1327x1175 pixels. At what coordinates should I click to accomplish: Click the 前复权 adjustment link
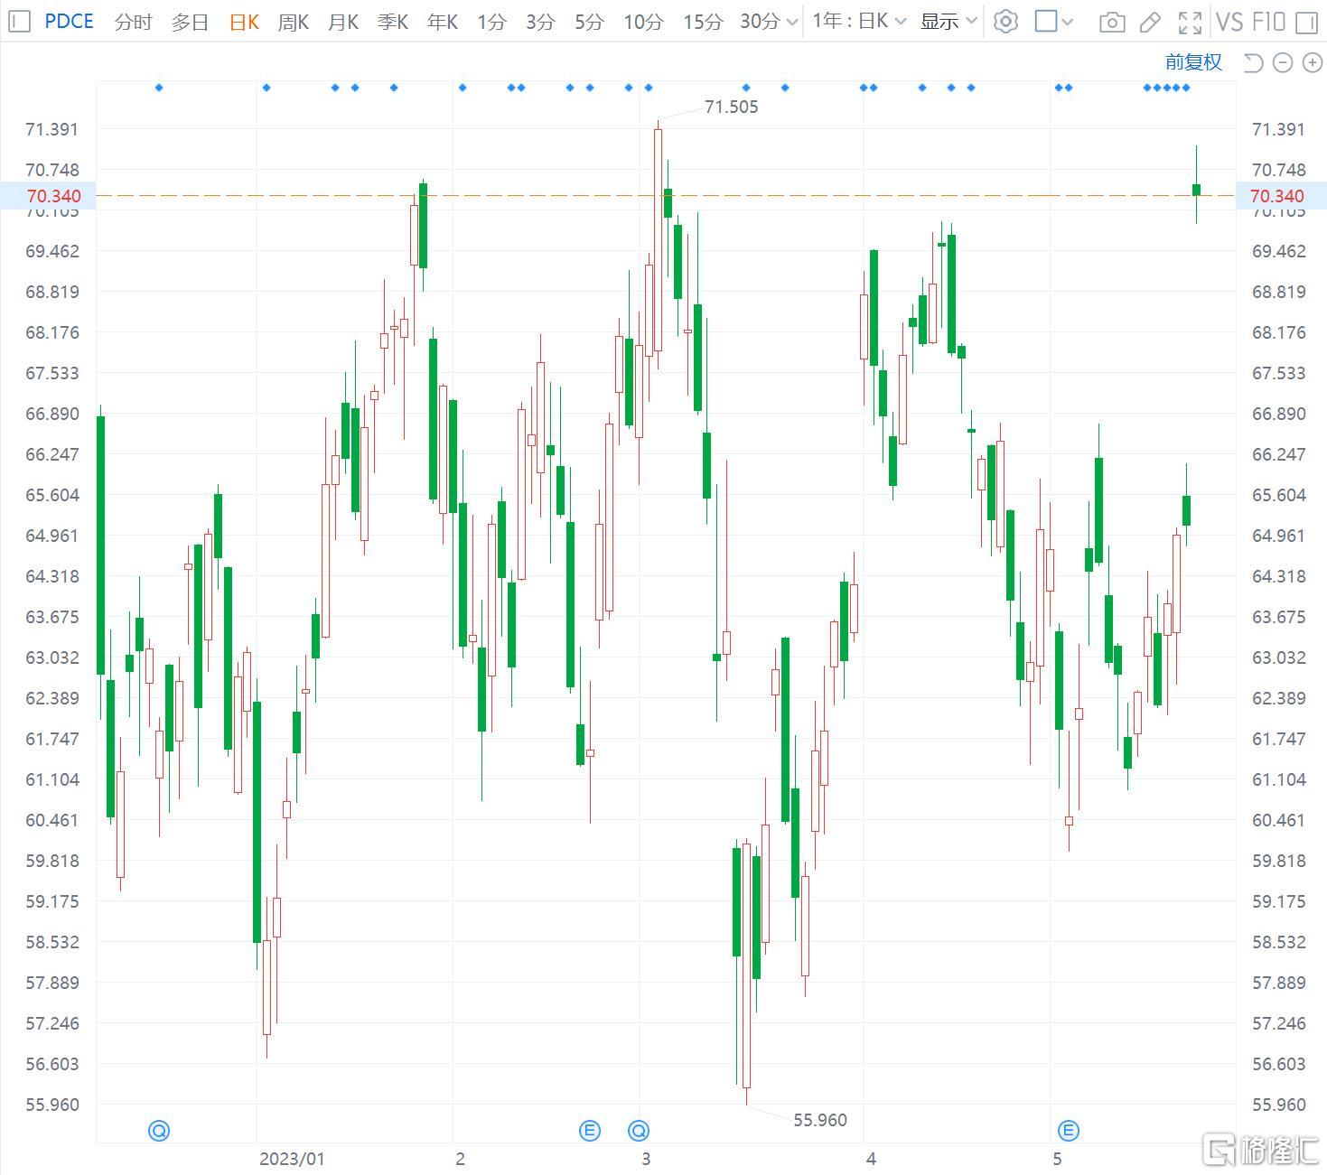(x=1192, y=62)
